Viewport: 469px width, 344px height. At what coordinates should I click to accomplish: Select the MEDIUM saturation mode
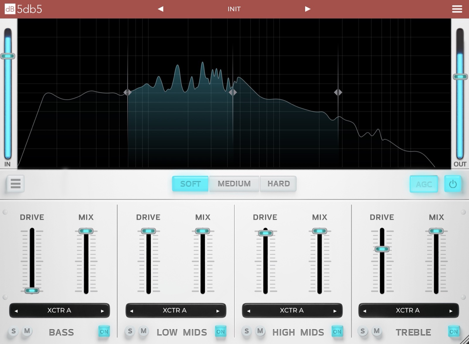point(234,184)
